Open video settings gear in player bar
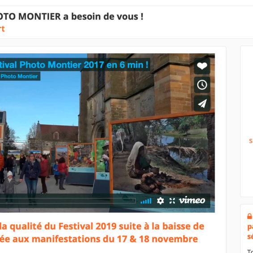The width and height of the screenshot is (253, 253). (x=160, y=201)
